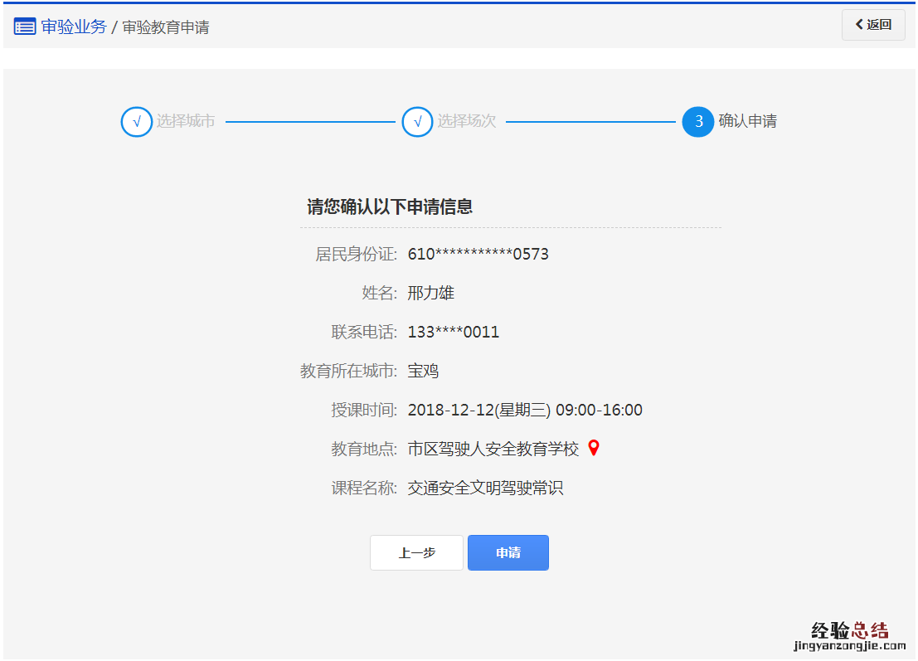This screenshot has height=661, width=918.
Task: Submit using the blue 申请 button
Action: pyautogui.click(x=508, y=553)
